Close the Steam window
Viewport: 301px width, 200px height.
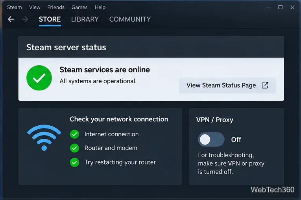coord(292,7)
